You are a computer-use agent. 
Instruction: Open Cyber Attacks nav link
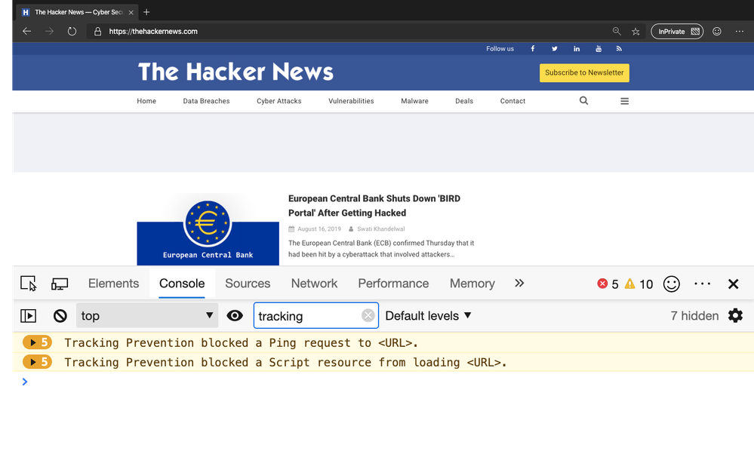point(279,101)
